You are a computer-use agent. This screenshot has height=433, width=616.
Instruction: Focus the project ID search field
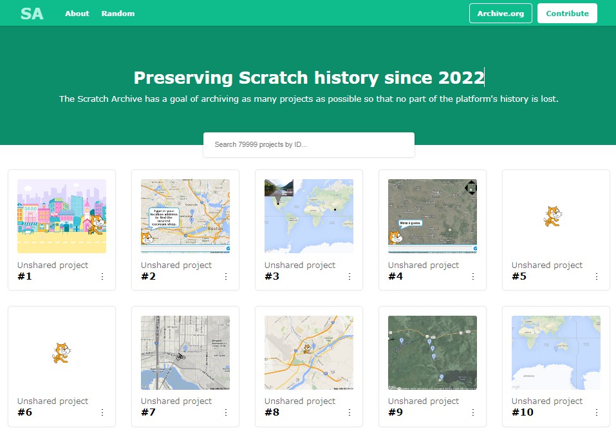coord(308,145)
